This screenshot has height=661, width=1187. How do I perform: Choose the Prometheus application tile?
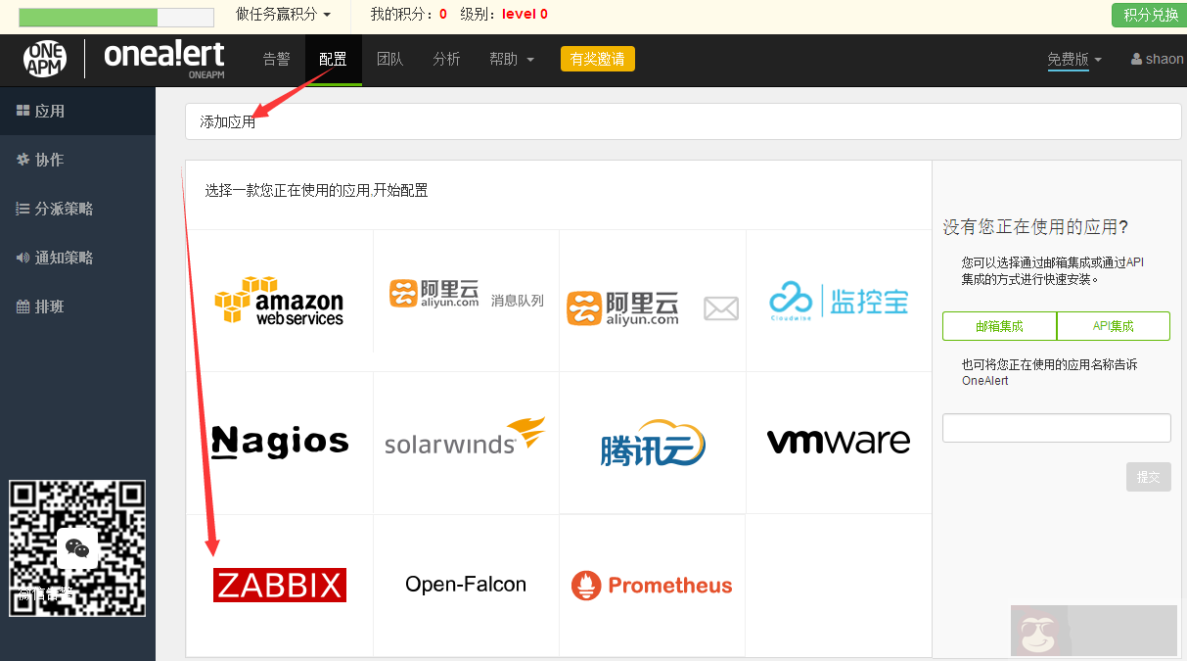point(652,585)
